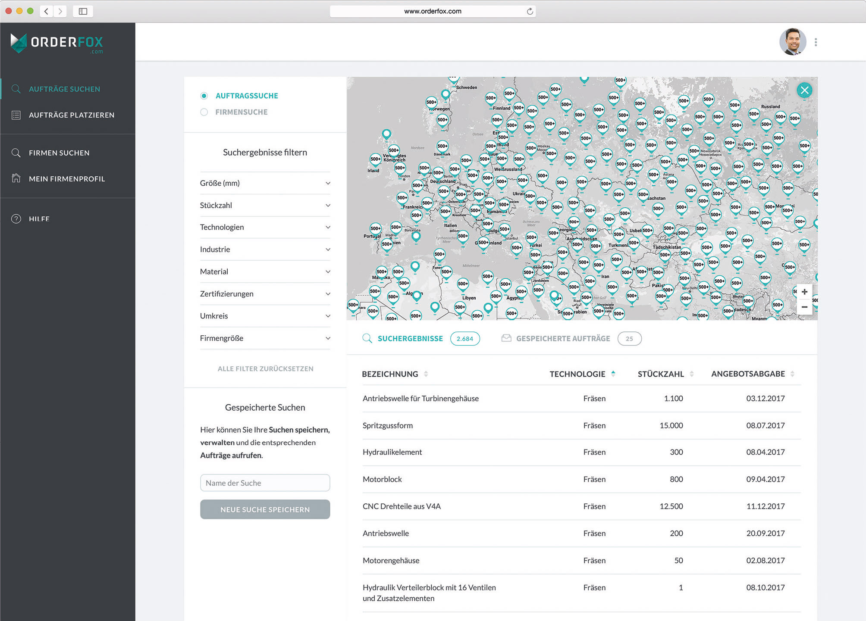Screen dimensions: 866x621
Task: Open Mein Firmenprofil using the house icon
Action: coord(16,178)
